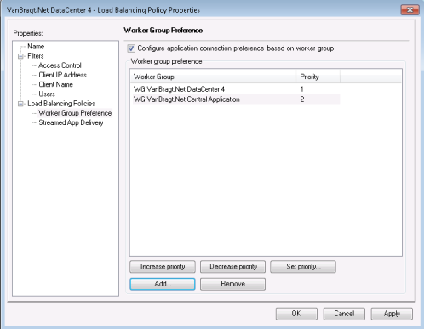The image size is (424, 329).
Task: Select Load Balancing Policies item
Action: coord(61,104)
